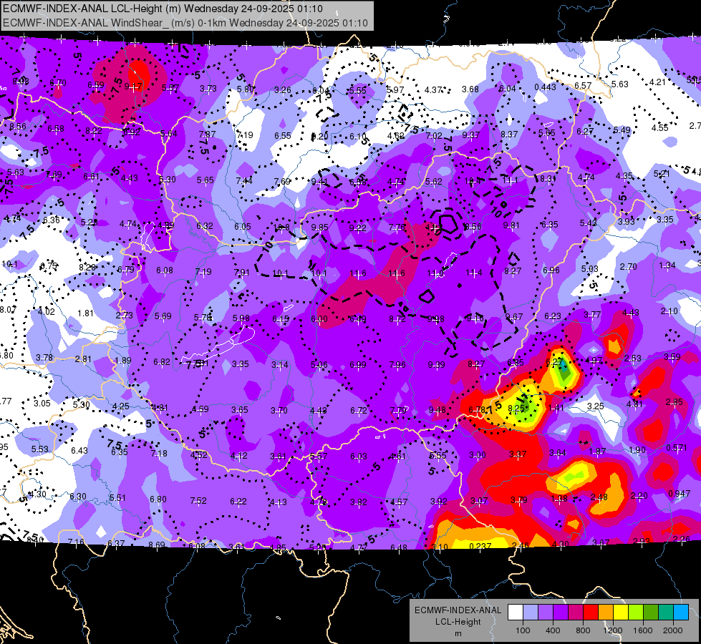Image resolution: width=701 pixels, height=644 pixels.
Task: Click the 0.571 wind shear value
Action: [677, 448]
